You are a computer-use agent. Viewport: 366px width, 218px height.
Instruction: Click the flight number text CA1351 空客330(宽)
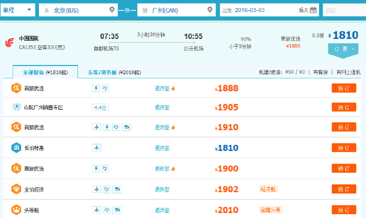pyautogui.click(x=42, y=47)
